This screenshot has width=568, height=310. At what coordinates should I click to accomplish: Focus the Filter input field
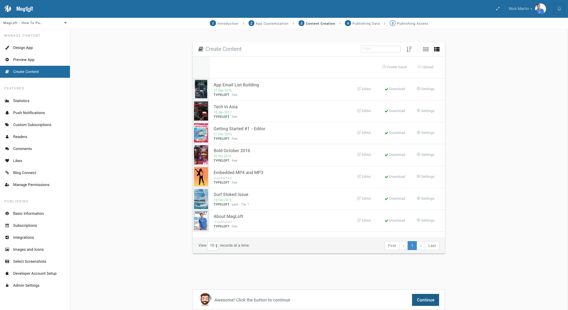(x=380, y=49)
